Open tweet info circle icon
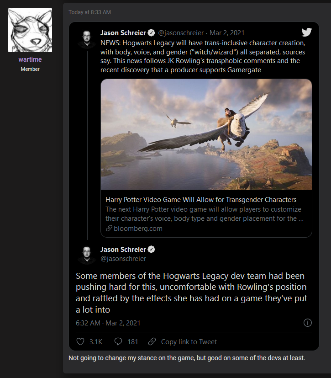This screenshot has width=331, height=378. coord(308,323)
